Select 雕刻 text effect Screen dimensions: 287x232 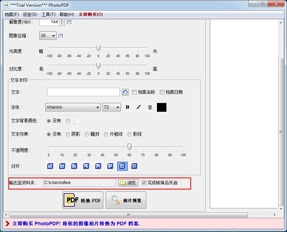87,134
